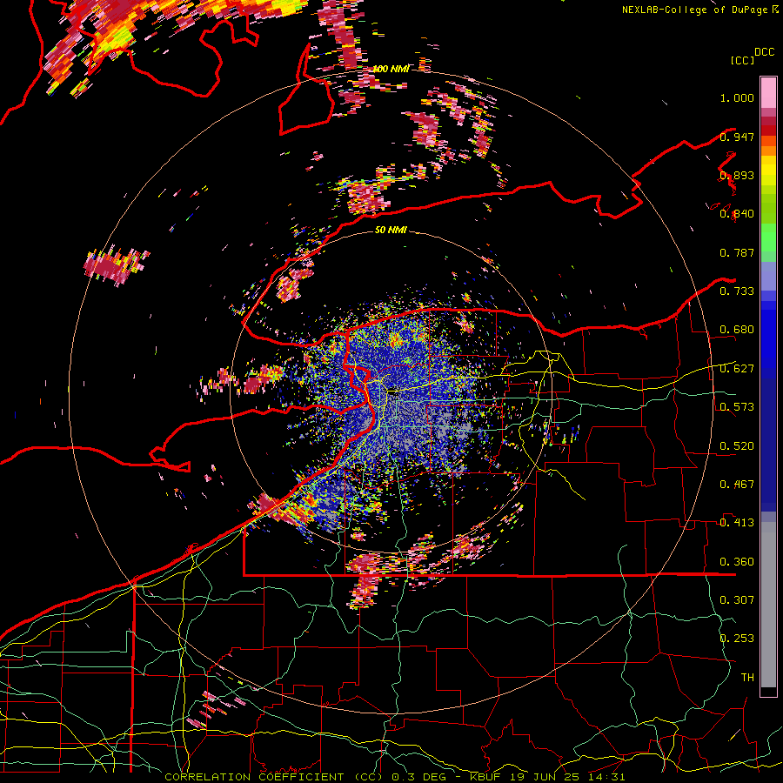Click the DCC label above the color scale
Image resolution: width=783 pixels, height=783 pixels.
click(764, 52)
